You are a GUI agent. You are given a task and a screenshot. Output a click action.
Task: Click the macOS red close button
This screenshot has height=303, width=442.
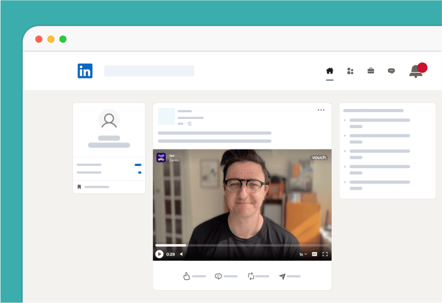click(x=39, y=39)
